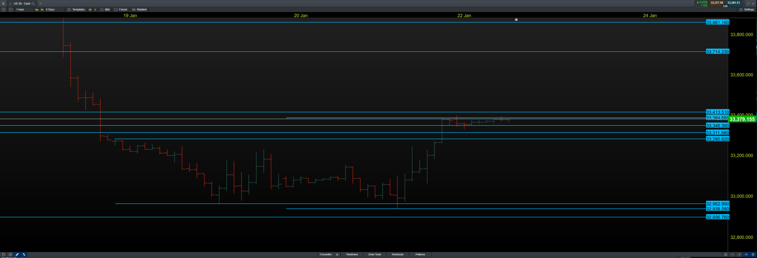
Task: Expand the chart window to full size
Action: point(748,4)
